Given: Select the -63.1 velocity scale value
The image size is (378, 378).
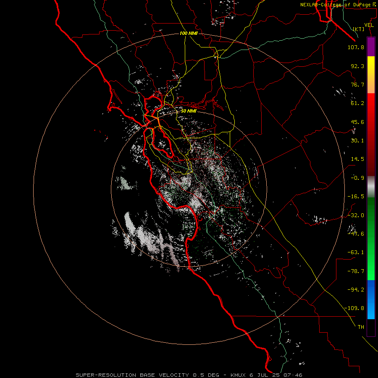Looking at the screenshot, I should coord(356,252).
